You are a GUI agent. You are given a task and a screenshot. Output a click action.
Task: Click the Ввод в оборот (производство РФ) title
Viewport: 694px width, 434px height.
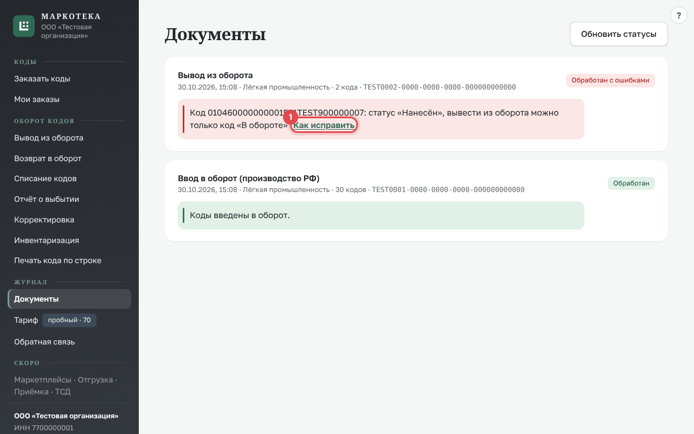(248, 178)
